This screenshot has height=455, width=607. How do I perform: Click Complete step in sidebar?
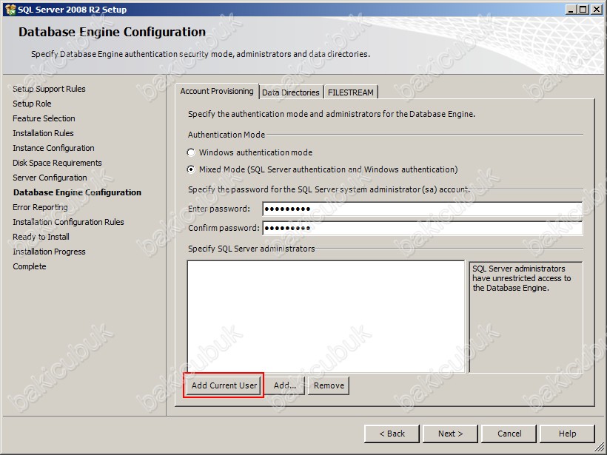[30, 266]
